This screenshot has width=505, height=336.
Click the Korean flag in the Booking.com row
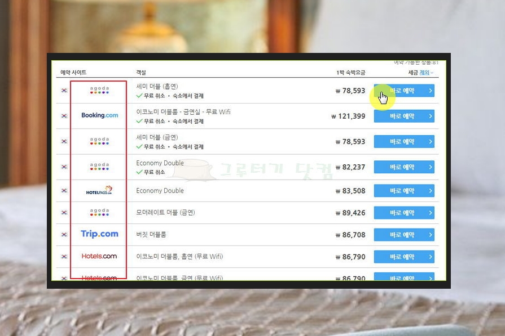[x=64, y=115]
